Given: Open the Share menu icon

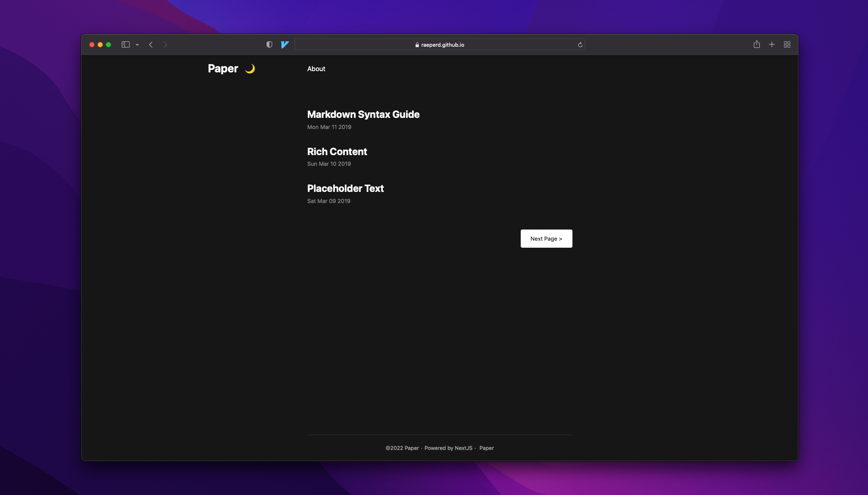Looking at the screenshot, I should (x=757, y=44).
